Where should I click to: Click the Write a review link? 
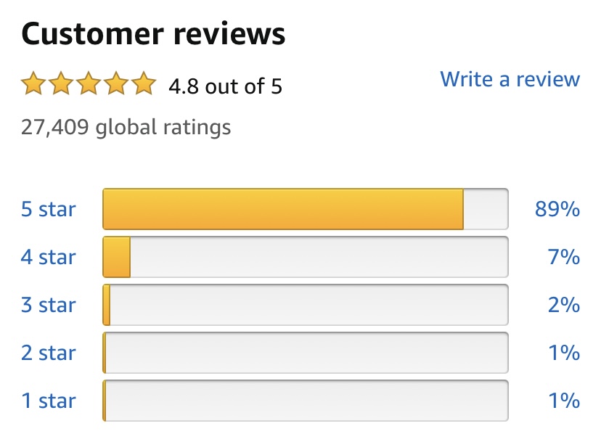click(x=510, y=79)
